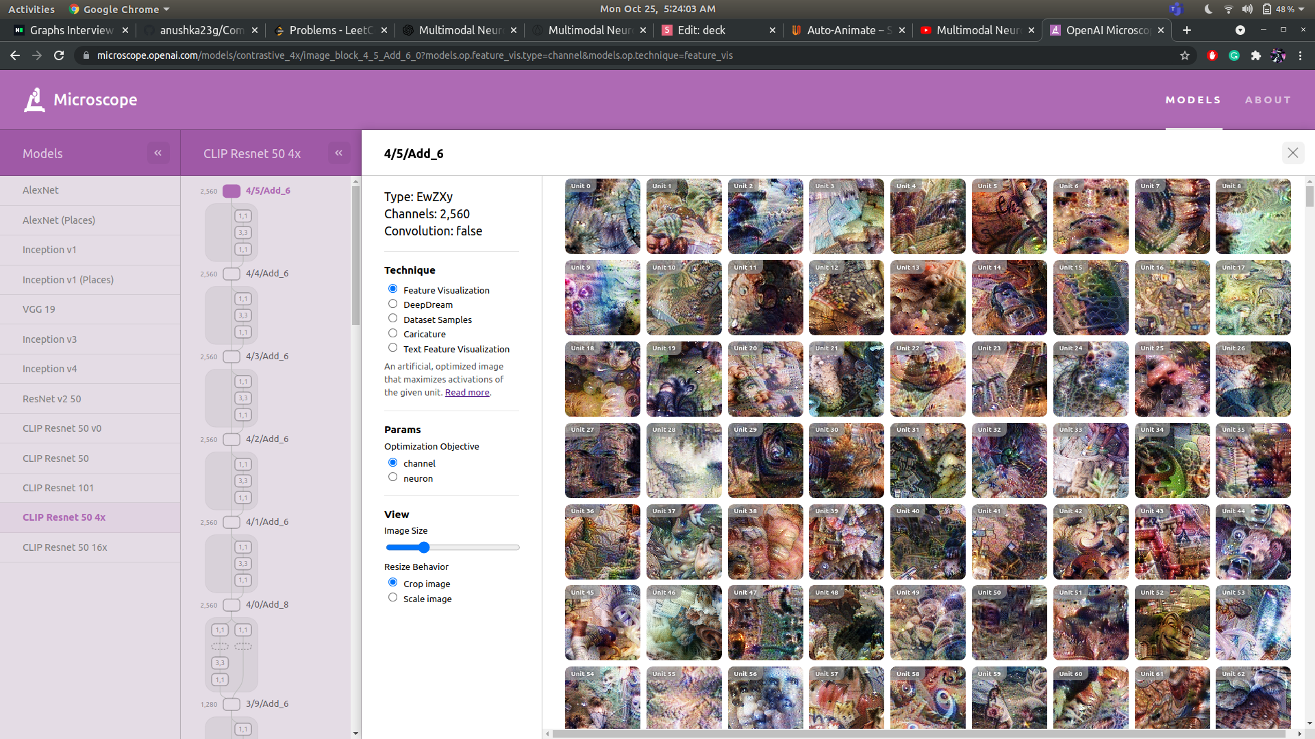Select Scale image resize behavior

(393, 598)
